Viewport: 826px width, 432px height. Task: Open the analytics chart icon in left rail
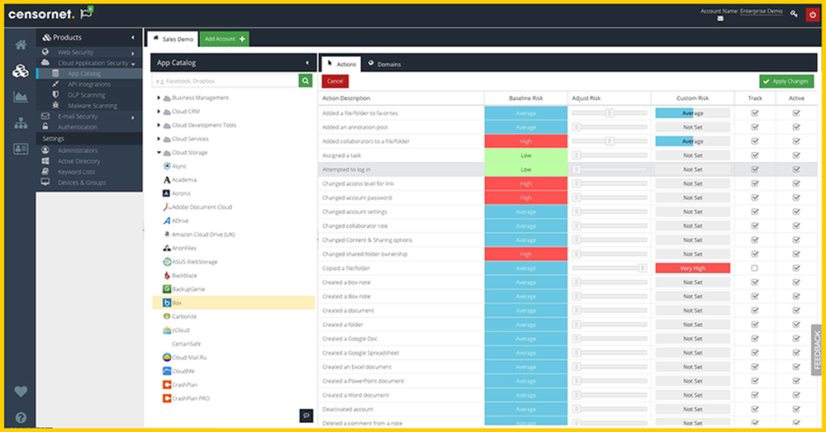coord(21,97)
